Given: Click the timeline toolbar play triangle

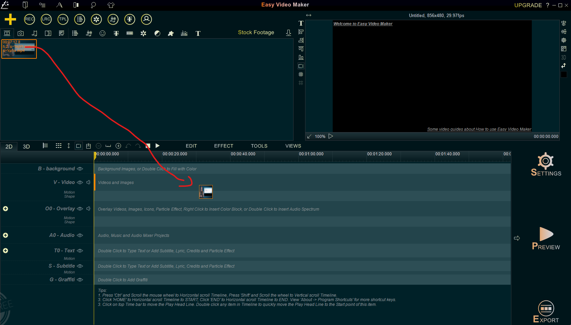Looking at the screenshot, I should pyautogui.click(x=157, y=146).
